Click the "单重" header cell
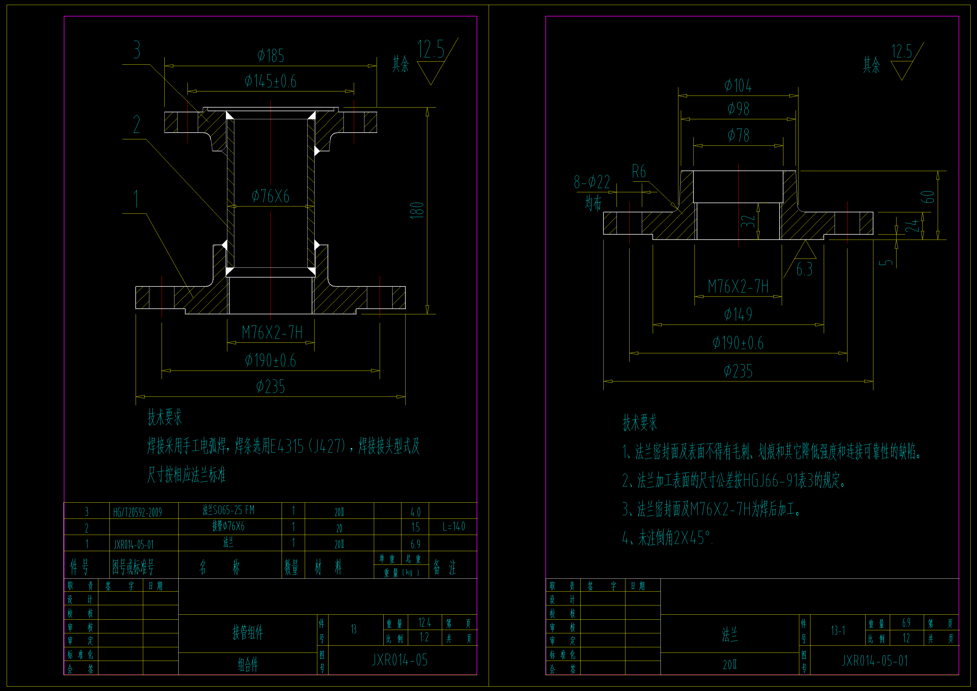 pos(387,558)
